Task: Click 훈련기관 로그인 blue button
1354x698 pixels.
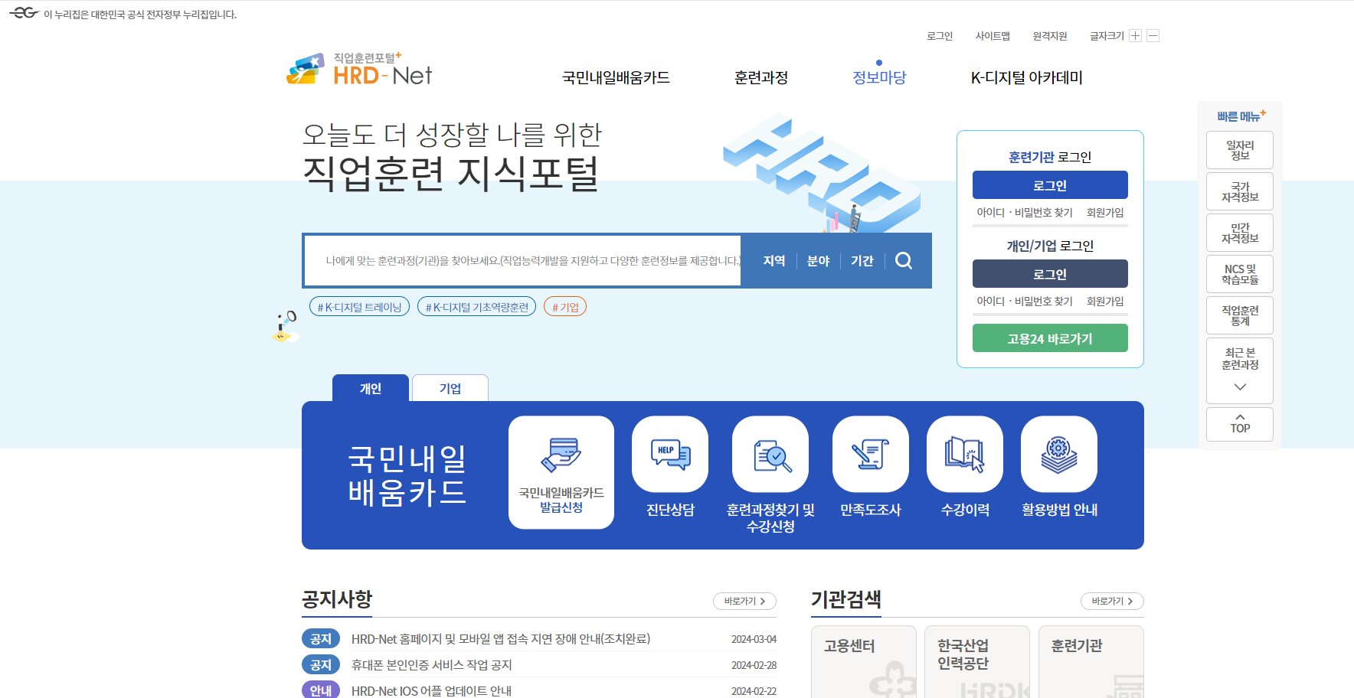Action: click(x=1050, y=185)
